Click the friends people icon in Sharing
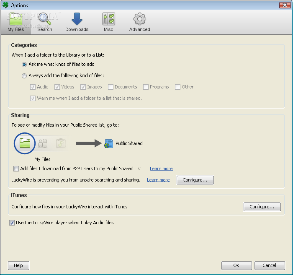The image size is (293, 275). pos(43,143)
